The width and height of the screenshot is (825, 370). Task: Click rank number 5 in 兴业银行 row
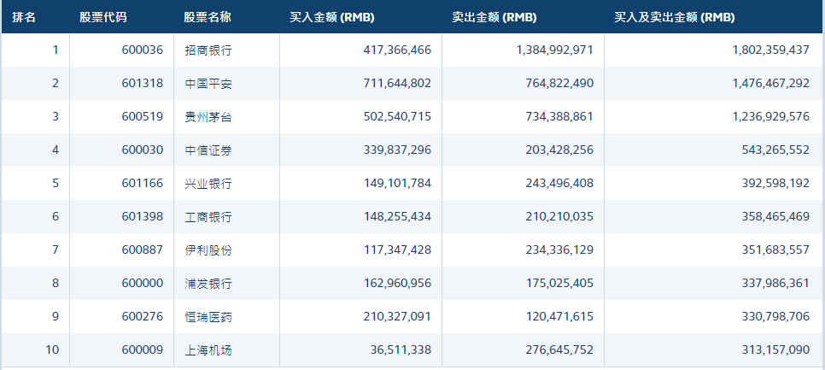click(x=56, y=183)
